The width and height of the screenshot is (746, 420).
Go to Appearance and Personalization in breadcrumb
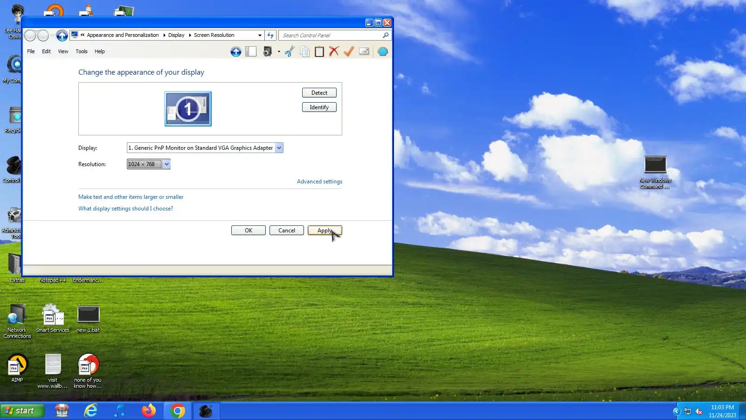click(x=123, y=35)
